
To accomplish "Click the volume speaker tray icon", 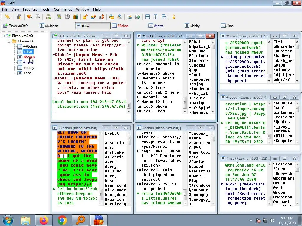I will click(272, 220).
